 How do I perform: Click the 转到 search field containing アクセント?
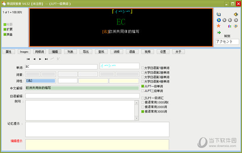[227, 42]
